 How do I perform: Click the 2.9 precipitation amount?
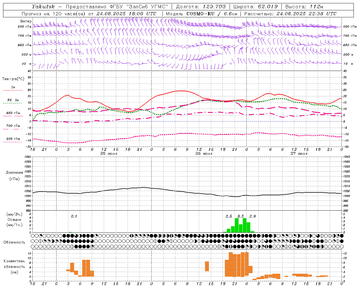pyautogui.click(x=253, y=216)
